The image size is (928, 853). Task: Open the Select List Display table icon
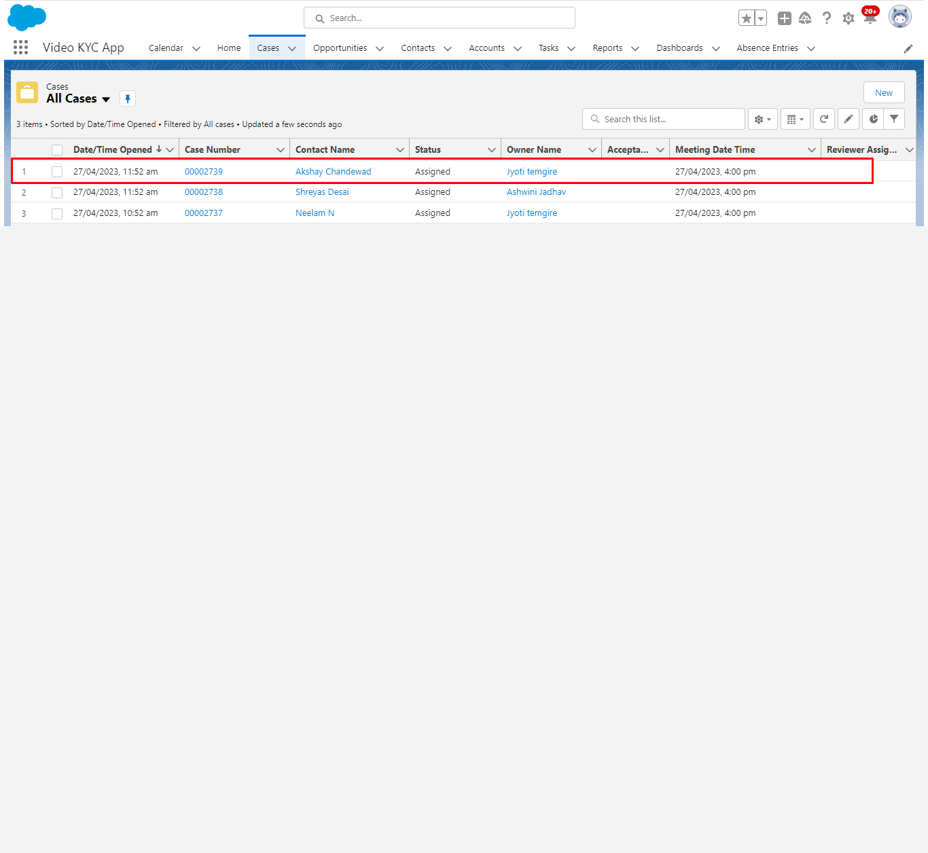(795, 119)
